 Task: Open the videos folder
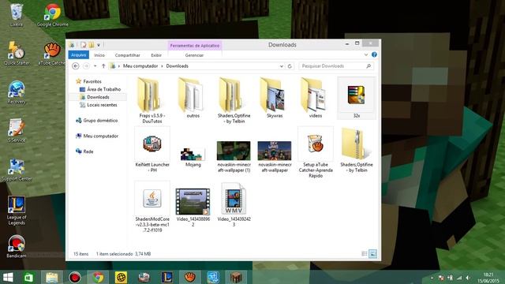316,98
